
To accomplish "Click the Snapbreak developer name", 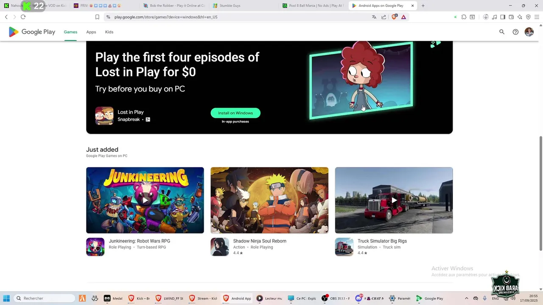I will (x=129, y=119).
